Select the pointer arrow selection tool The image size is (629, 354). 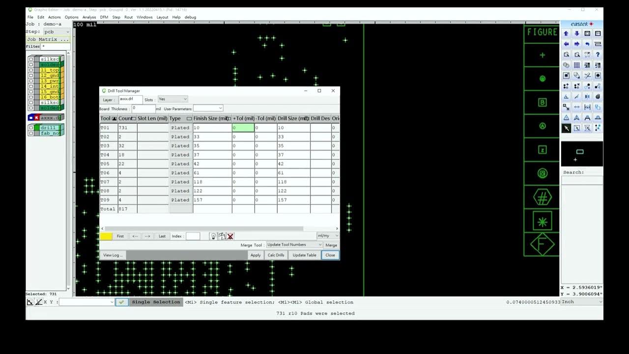566,128
